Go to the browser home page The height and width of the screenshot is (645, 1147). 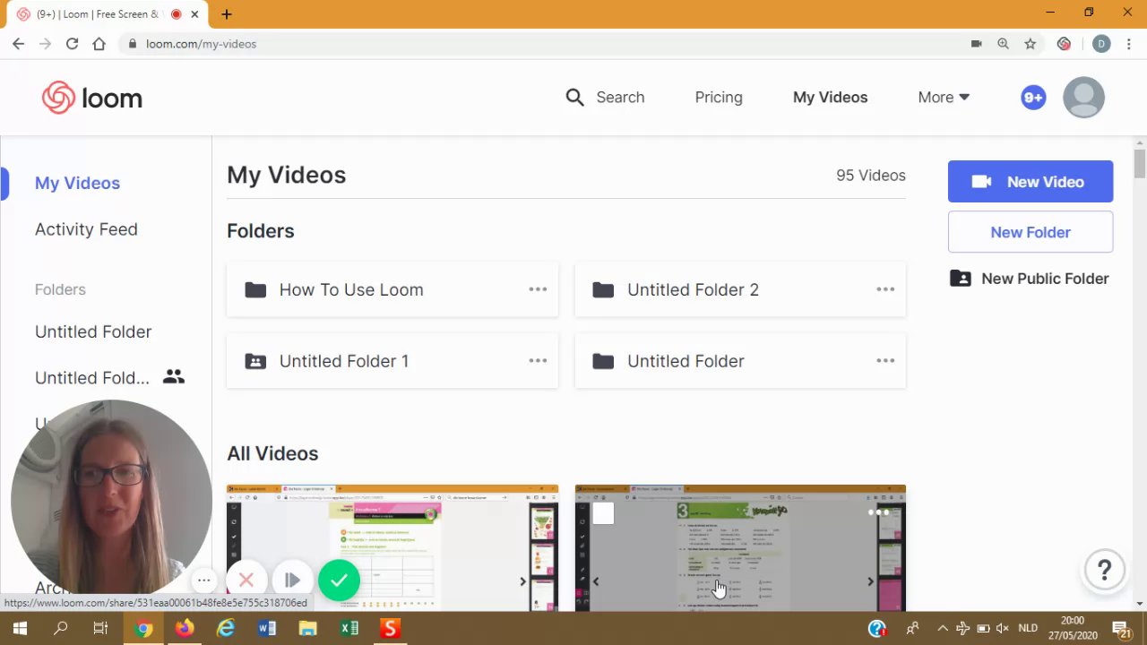click(x=99, y=44)
